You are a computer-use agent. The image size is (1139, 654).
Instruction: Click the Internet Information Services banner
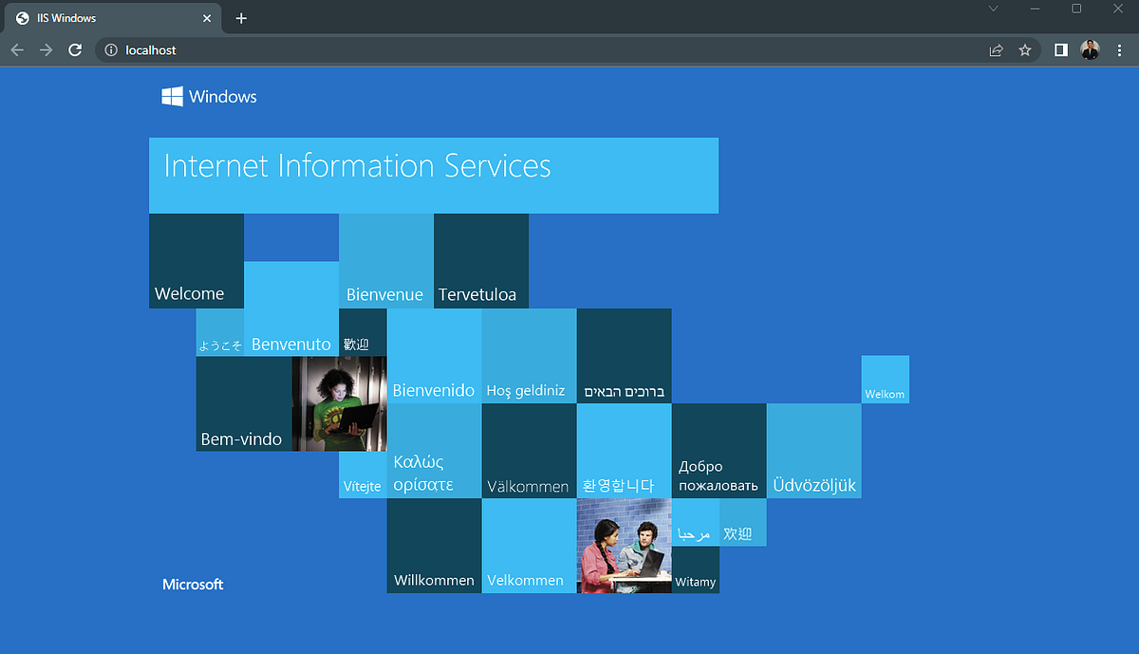click(x=433, y=175)
